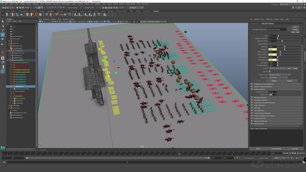
Task: Click the Maya logo icon at bottom left
Action: pos(3,148)
